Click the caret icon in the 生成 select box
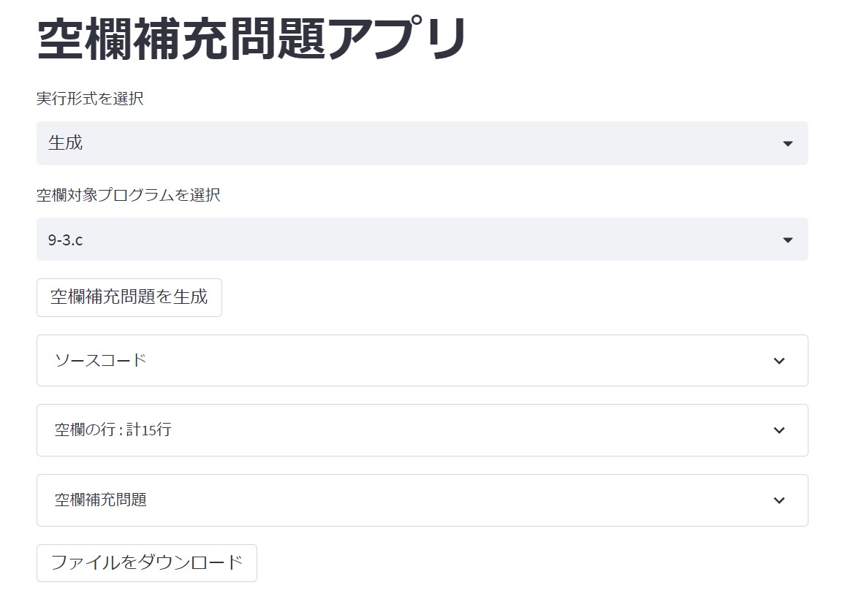The image size is (845, 596). (x=787, y=144)
